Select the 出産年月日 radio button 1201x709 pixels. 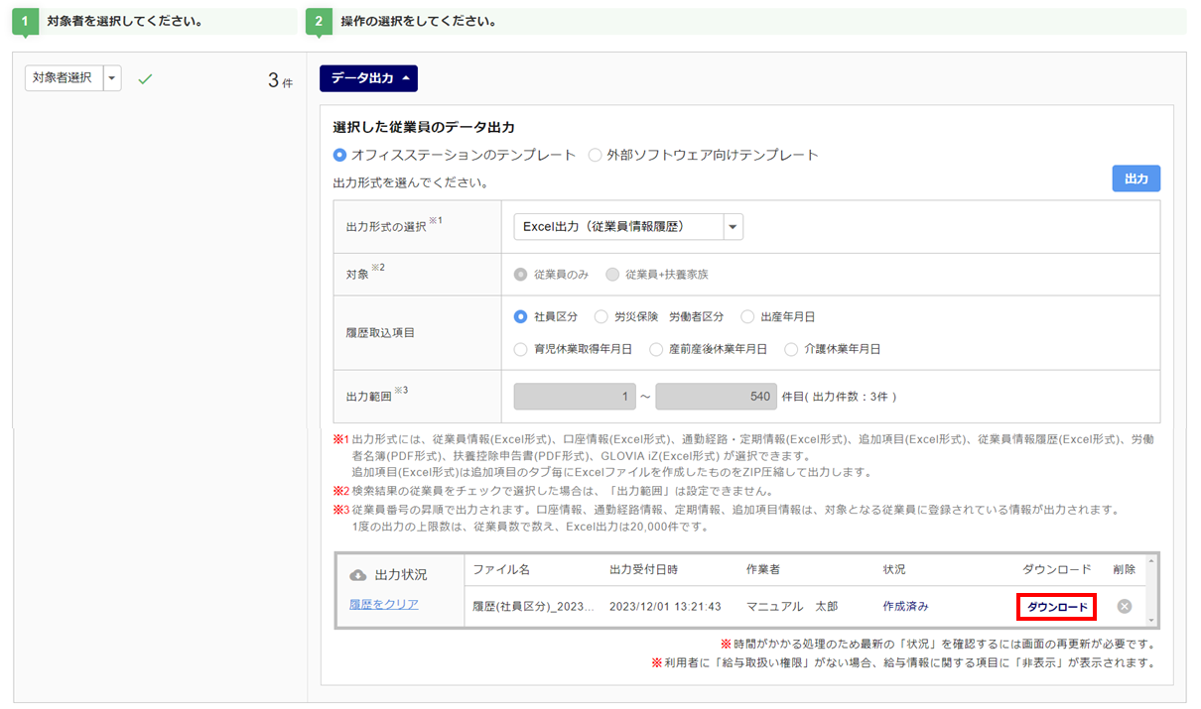tap(747, 316)
